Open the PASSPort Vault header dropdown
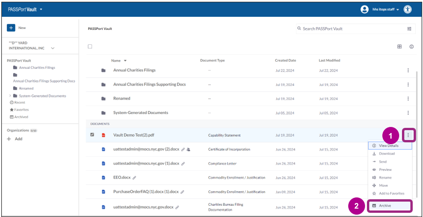Viewport: 423px width, 217px height. click(41, 9)
